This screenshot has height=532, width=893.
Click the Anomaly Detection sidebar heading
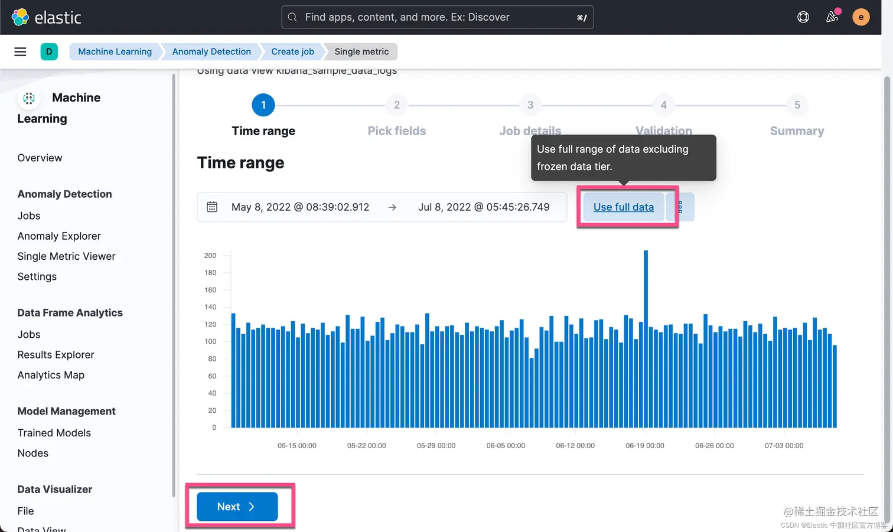pos(64,194)
